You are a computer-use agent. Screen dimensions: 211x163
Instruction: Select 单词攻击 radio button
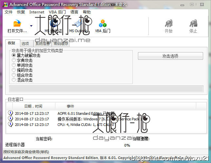pyautogui.click(x=14, y=65)
